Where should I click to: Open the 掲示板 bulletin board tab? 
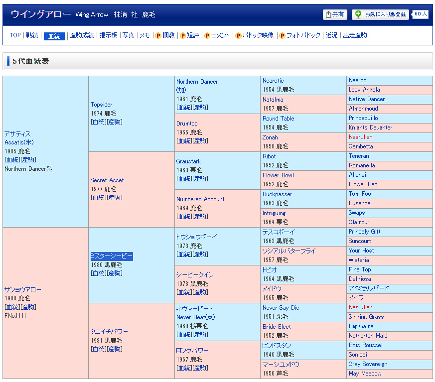tap(108, 35)
